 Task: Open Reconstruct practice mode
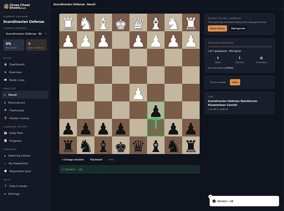click(x=25, y=102)
